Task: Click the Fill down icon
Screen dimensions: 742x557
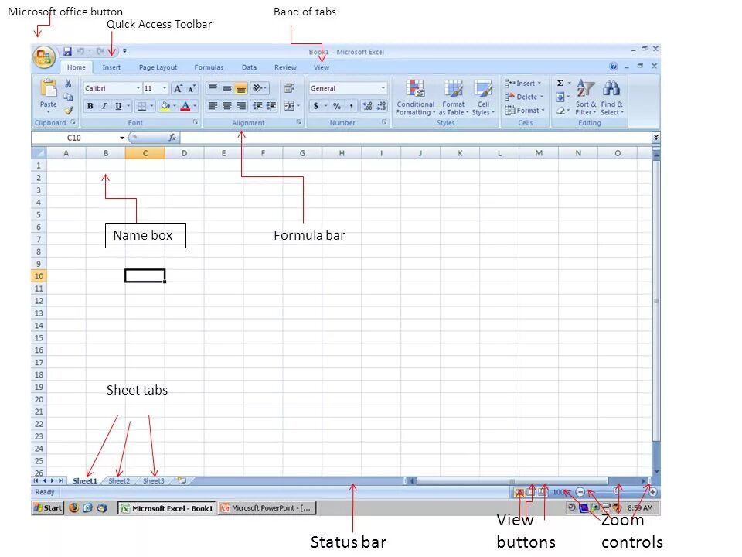Action: (x=560, y=97)
